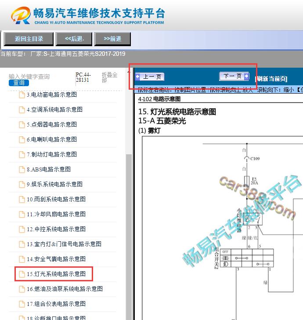
Task: Click the 4-102 电路示意图 page header text
Action: coord(159,99)
